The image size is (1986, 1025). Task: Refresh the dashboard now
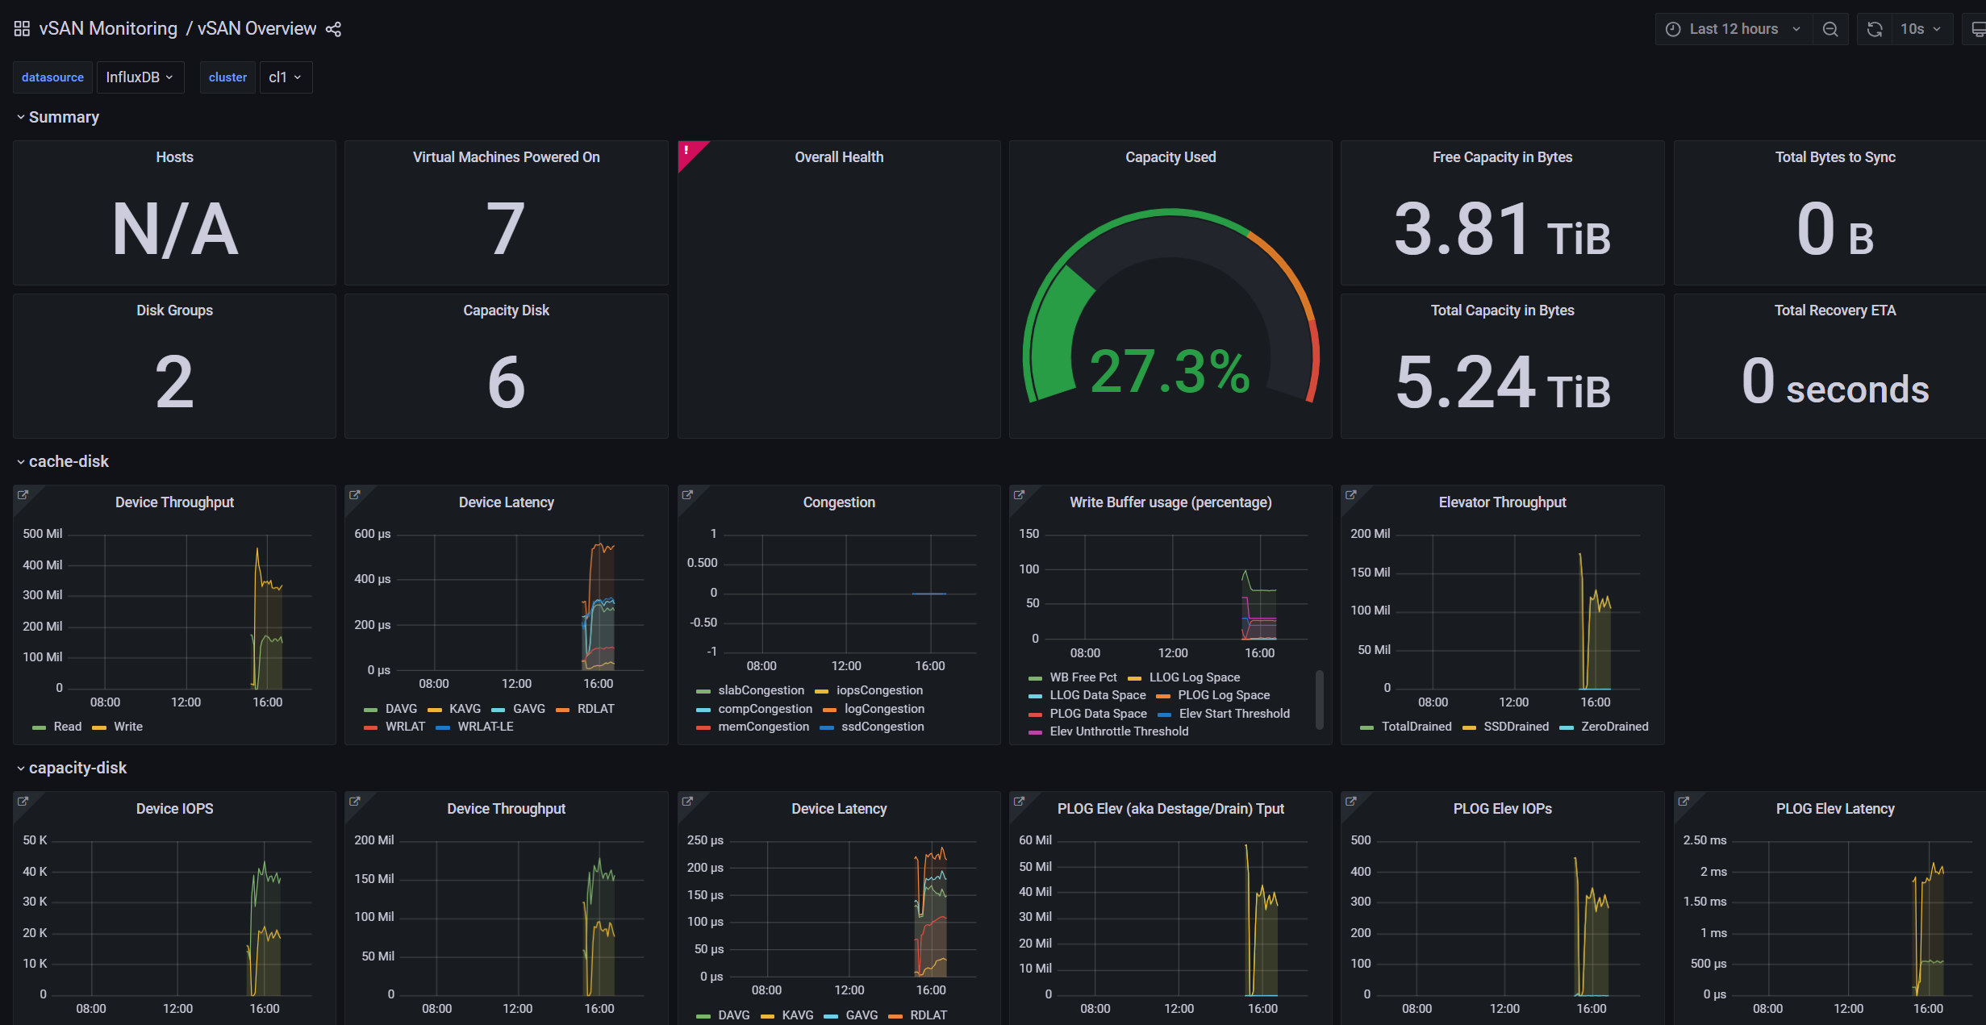[1875, 29]
